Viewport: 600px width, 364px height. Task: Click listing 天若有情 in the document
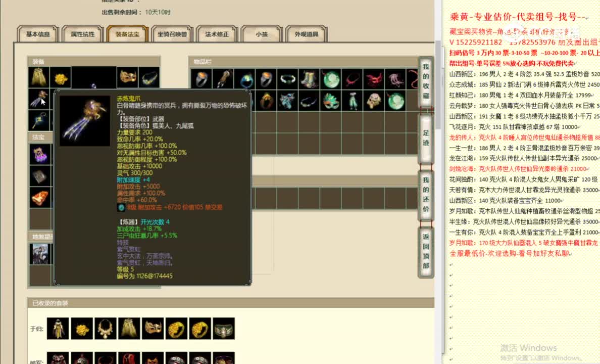click(x=525, y=190)
